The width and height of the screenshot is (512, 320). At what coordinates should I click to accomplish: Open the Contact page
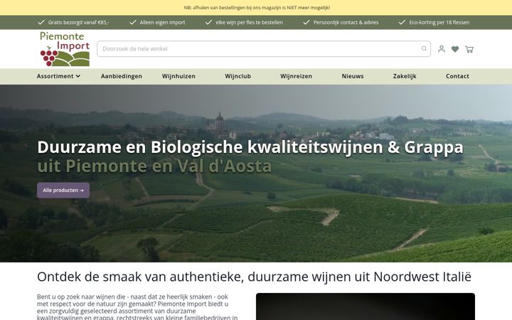coord(457,76)
